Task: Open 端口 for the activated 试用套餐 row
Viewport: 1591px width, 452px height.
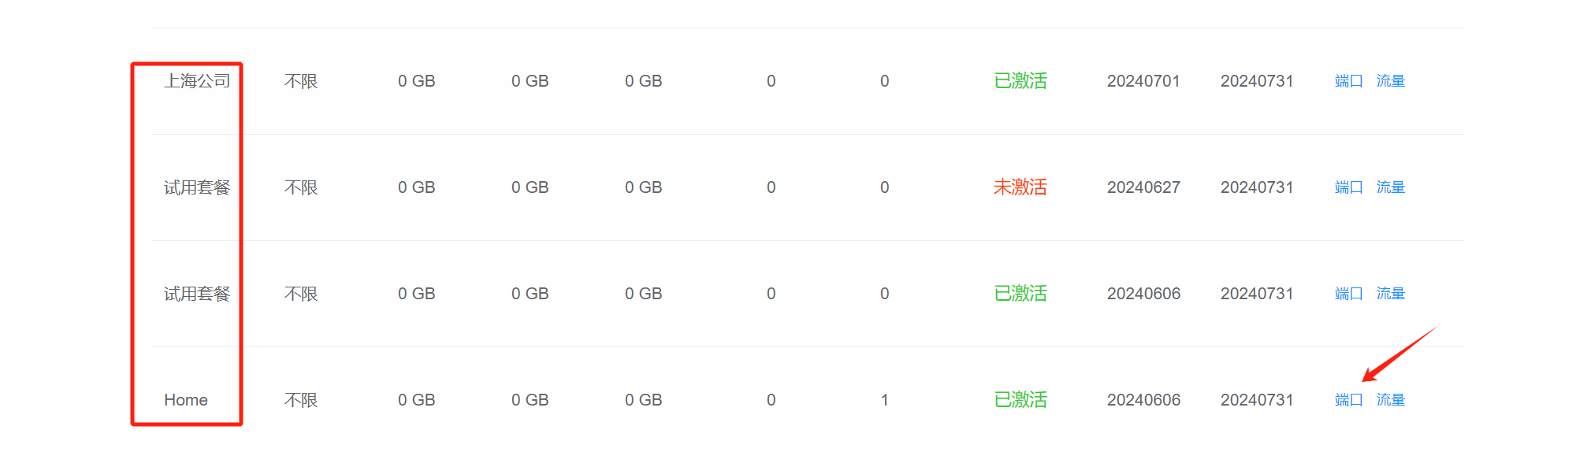Action: (x=1348, y=294)
